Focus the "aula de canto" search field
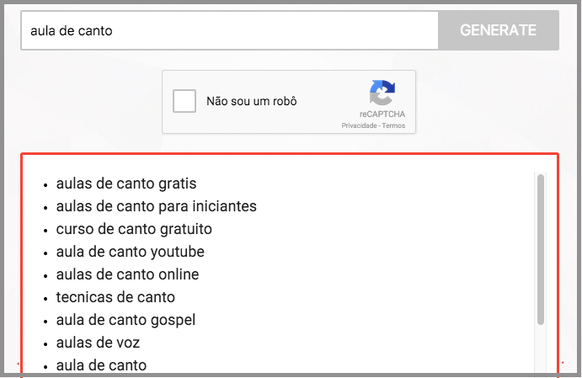Screen dimensions: 582x378 click(229, 30)
